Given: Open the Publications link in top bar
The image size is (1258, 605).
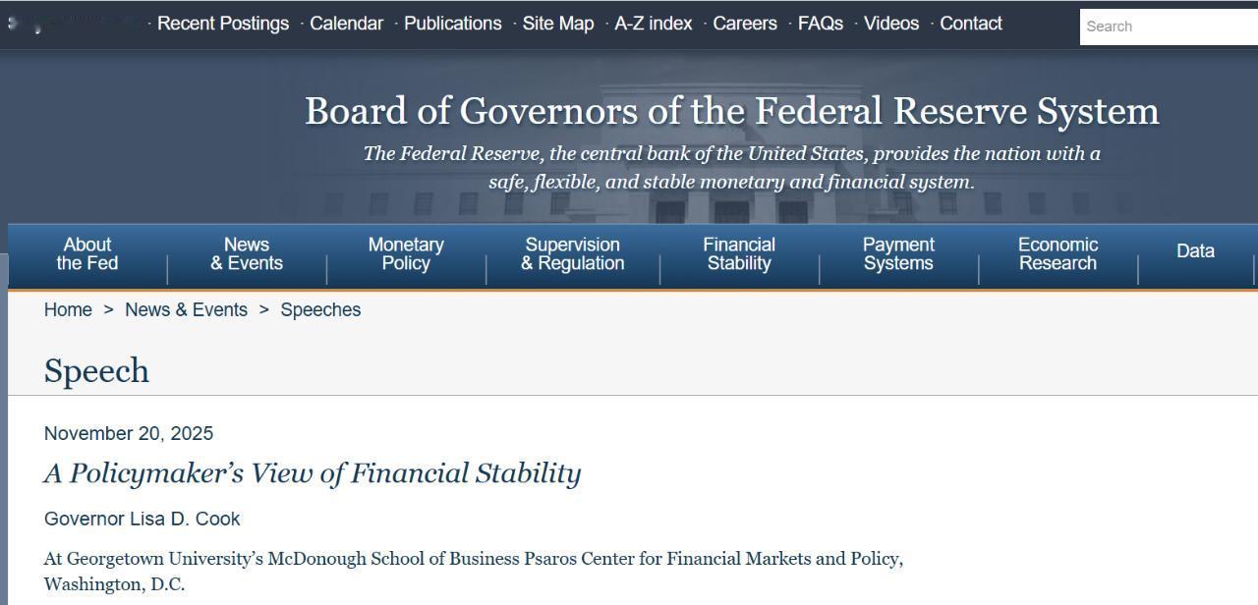Looking at the screenshot, I should 452,24.
